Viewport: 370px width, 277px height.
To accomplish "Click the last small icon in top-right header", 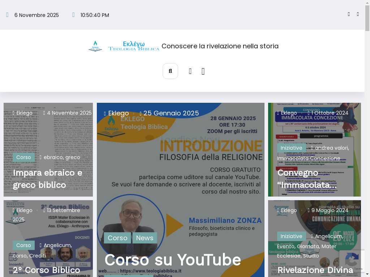I will pyautogui.click(x=358, y=14).
